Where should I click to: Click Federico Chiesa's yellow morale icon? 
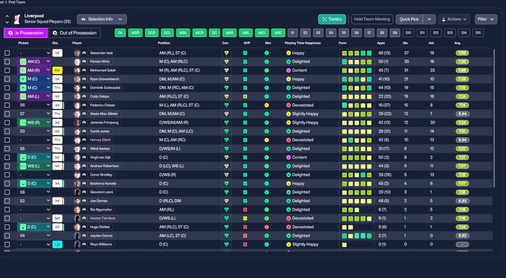coord(266,105)
